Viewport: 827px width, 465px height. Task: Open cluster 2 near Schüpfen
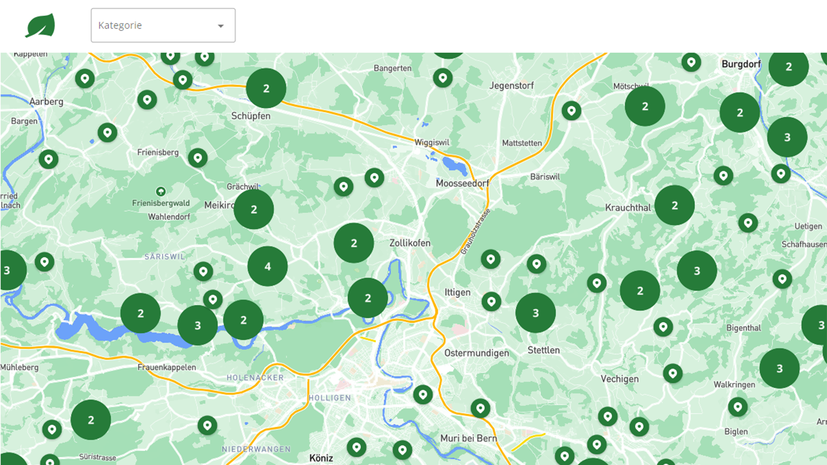pyautogui.click(x=266, y=88)
